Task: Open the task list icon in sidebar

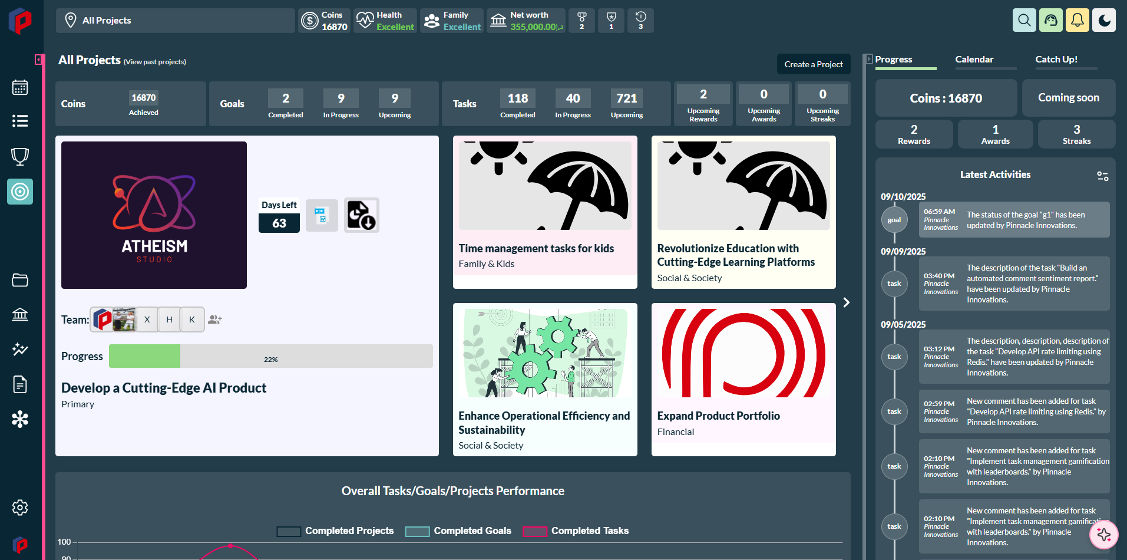Action: 20,121
